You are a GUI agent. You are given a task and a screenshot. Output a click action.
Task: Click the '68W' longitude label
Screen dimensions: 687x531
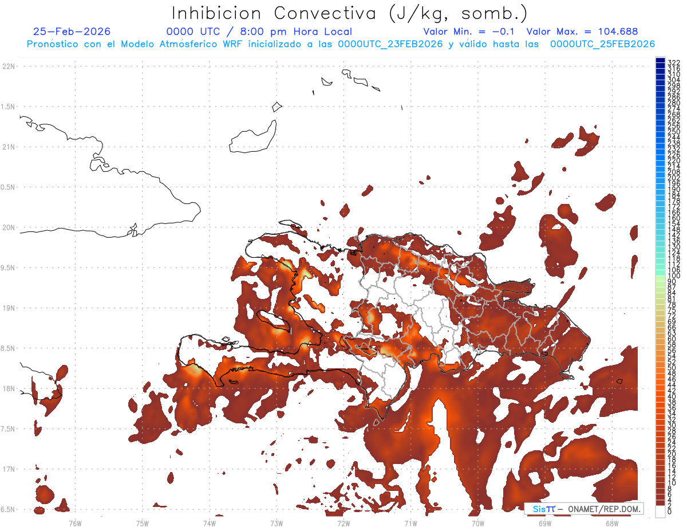click(612, 523)
